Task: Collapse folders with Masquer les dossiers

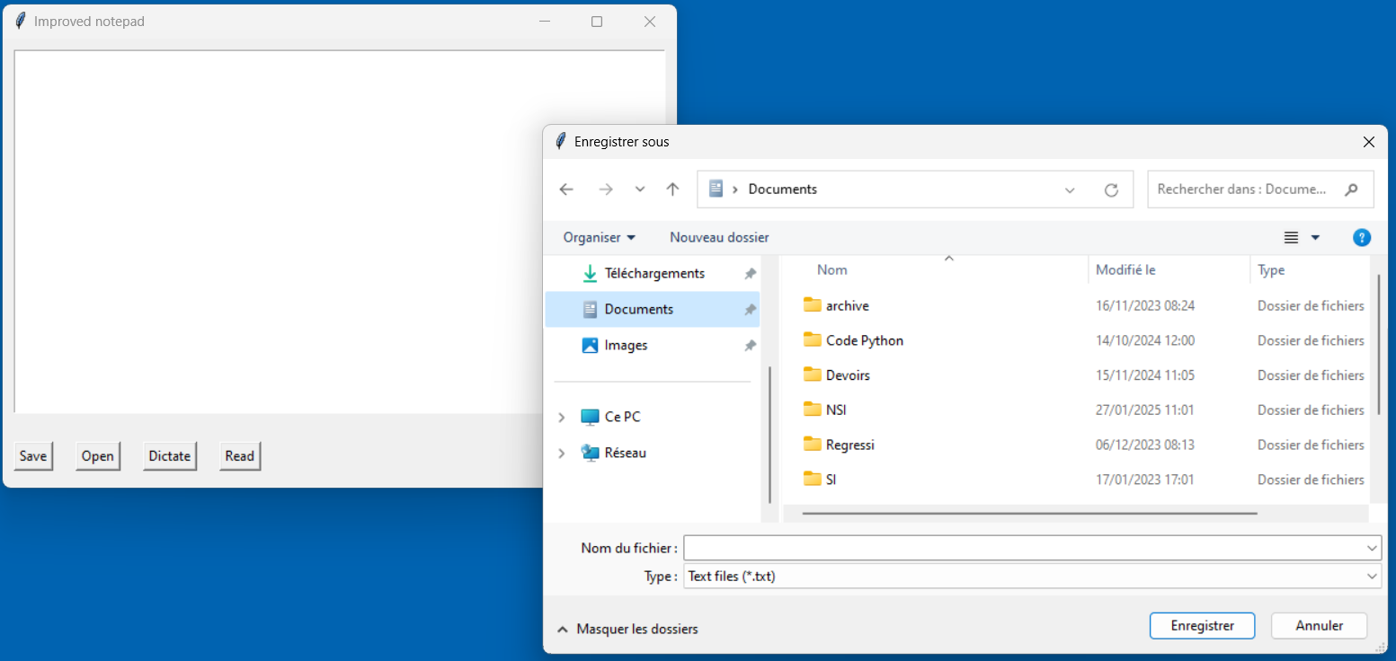Action: [x=627, y=630]
